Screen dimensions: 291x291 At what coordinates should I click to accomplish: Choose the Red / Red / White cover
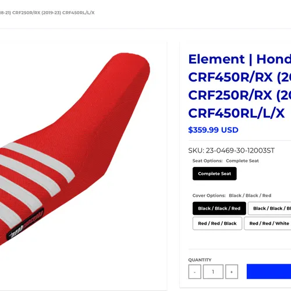[x=268, y=223]
